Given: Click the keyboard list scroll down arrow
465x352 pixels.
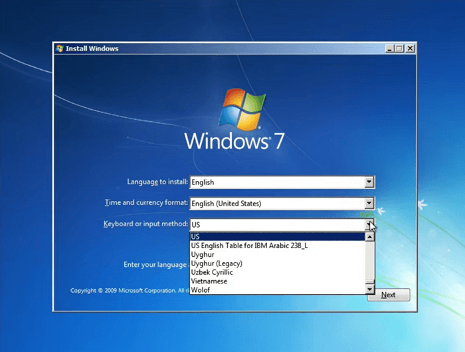Looking at the screenshot, I should pos(370,289).
